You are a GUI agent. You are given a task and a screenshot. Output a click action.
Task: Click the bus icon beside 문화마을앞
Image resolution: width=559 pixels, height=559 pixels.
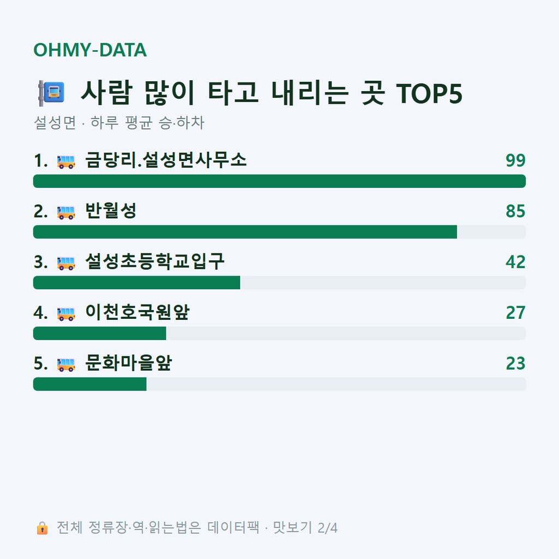(x=66, y=364)
